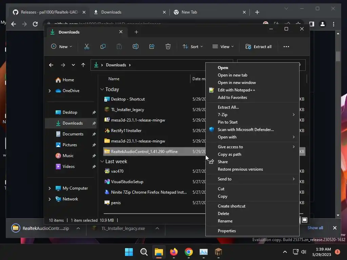Reload the Chrome page
This screenshot has width=347, height=260.
click(x=35, y=24)
